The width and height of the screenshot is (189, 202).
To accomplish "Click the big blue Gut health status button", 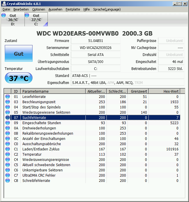I will coord(19,53).
